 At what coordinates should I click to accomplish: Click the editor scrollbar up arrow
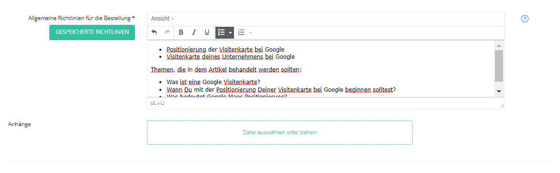(x=499, y=45)
